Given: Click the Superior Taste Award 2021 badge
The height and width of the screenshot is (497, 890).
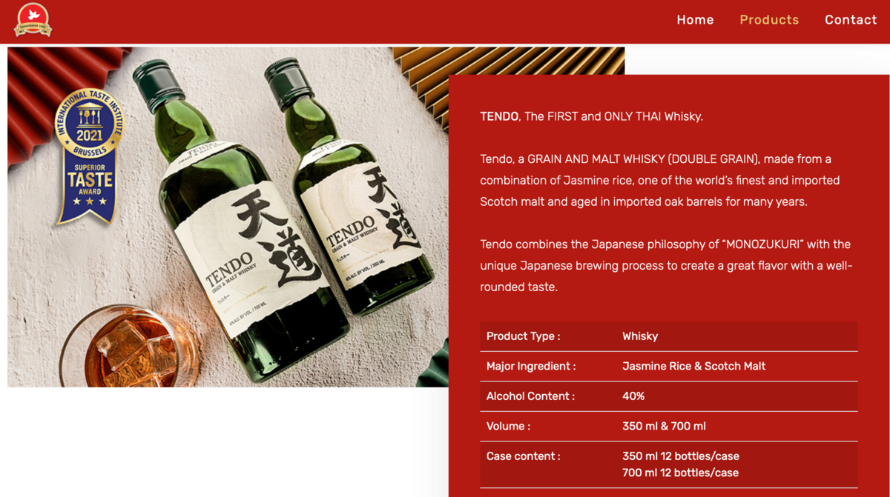Looking at the screenshot, I should [90, 155].
